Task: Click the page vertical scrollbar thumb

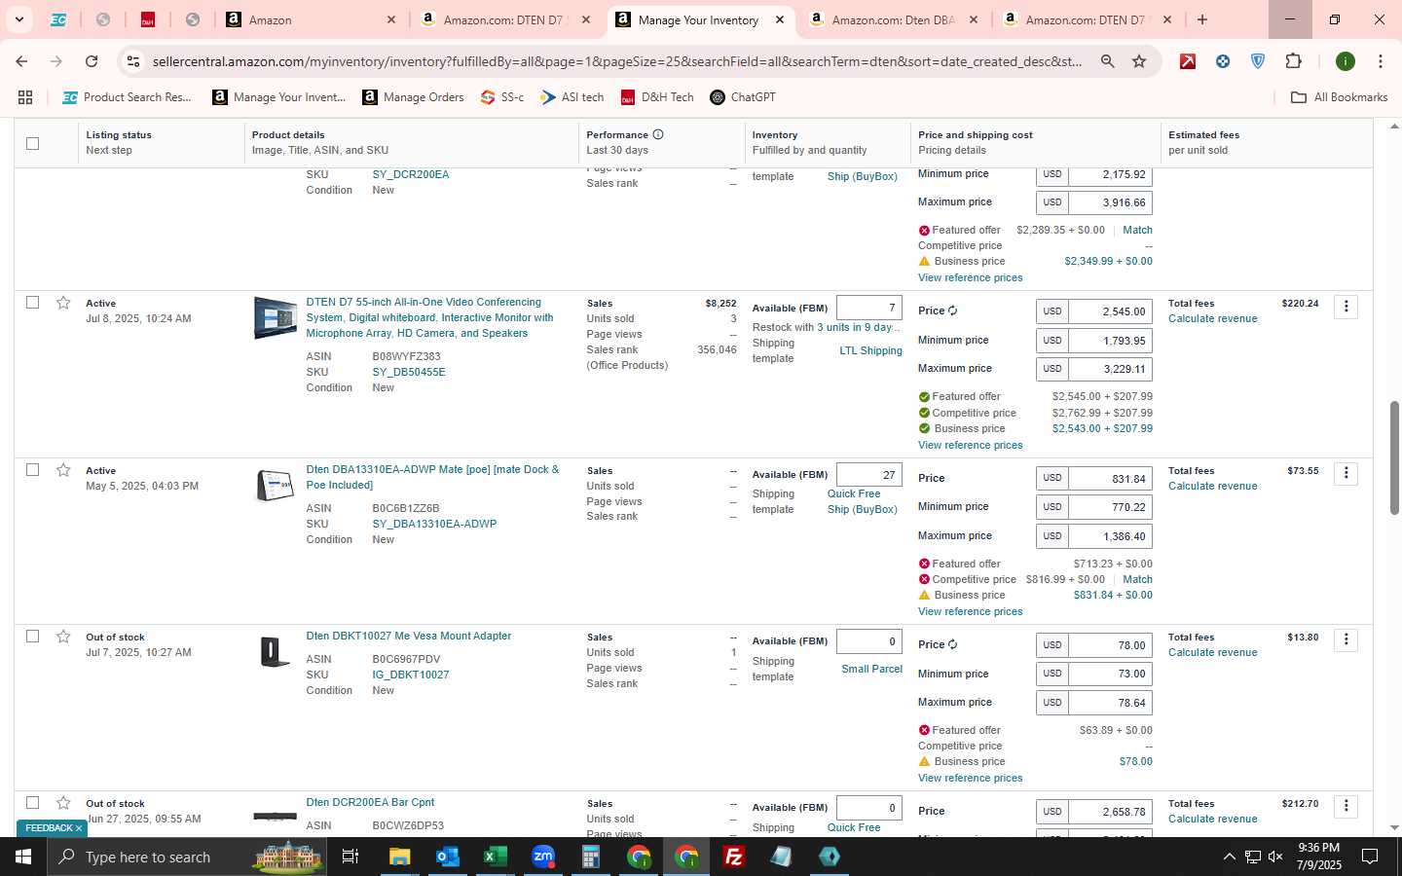Action: point(1394,457)
